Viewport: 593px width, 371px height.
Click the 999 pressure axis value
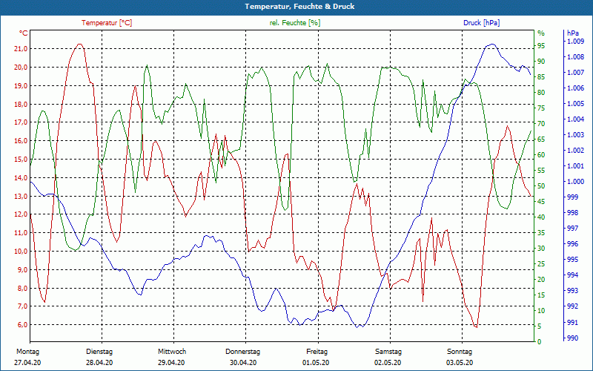coord(572,197)
